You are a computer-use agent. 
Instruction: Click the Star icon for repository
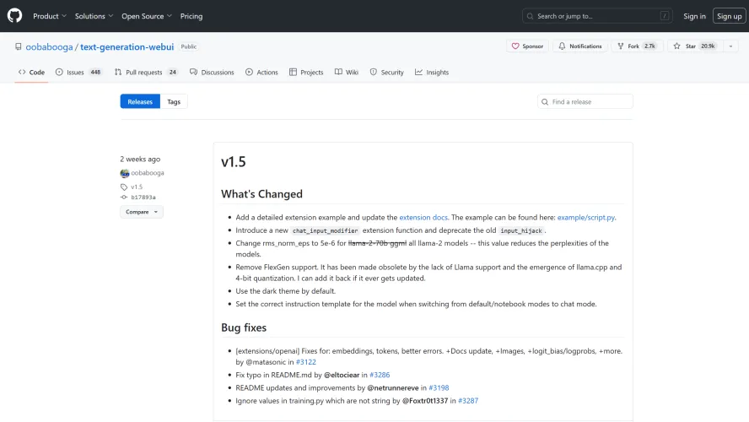click(678, 46)
